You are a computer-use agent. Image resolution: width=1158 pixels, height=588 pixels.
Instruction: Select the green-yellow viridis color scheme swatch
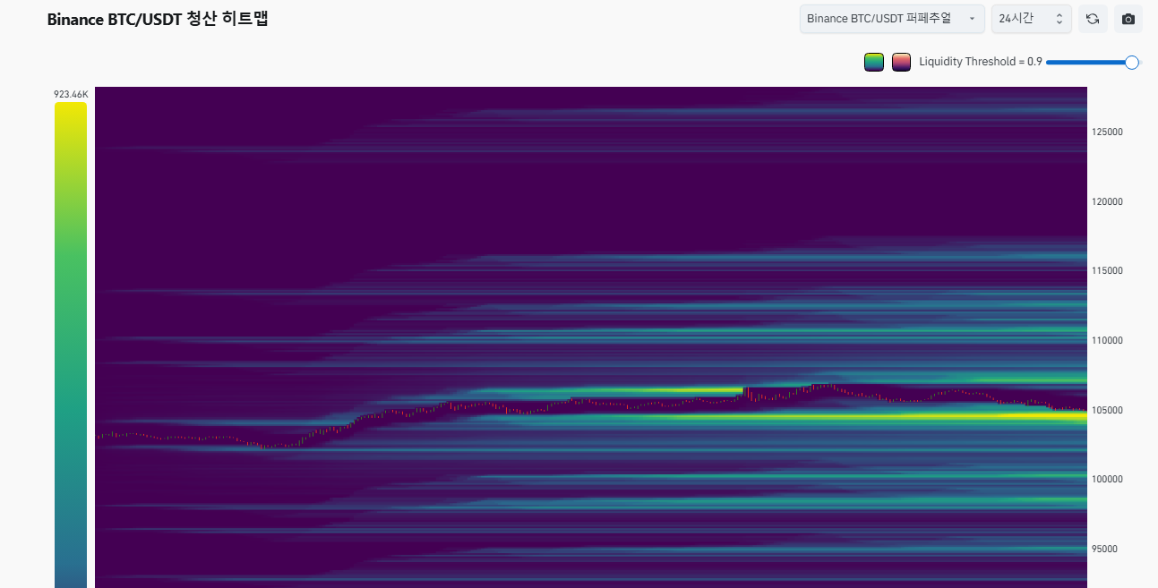coord(874,62)
